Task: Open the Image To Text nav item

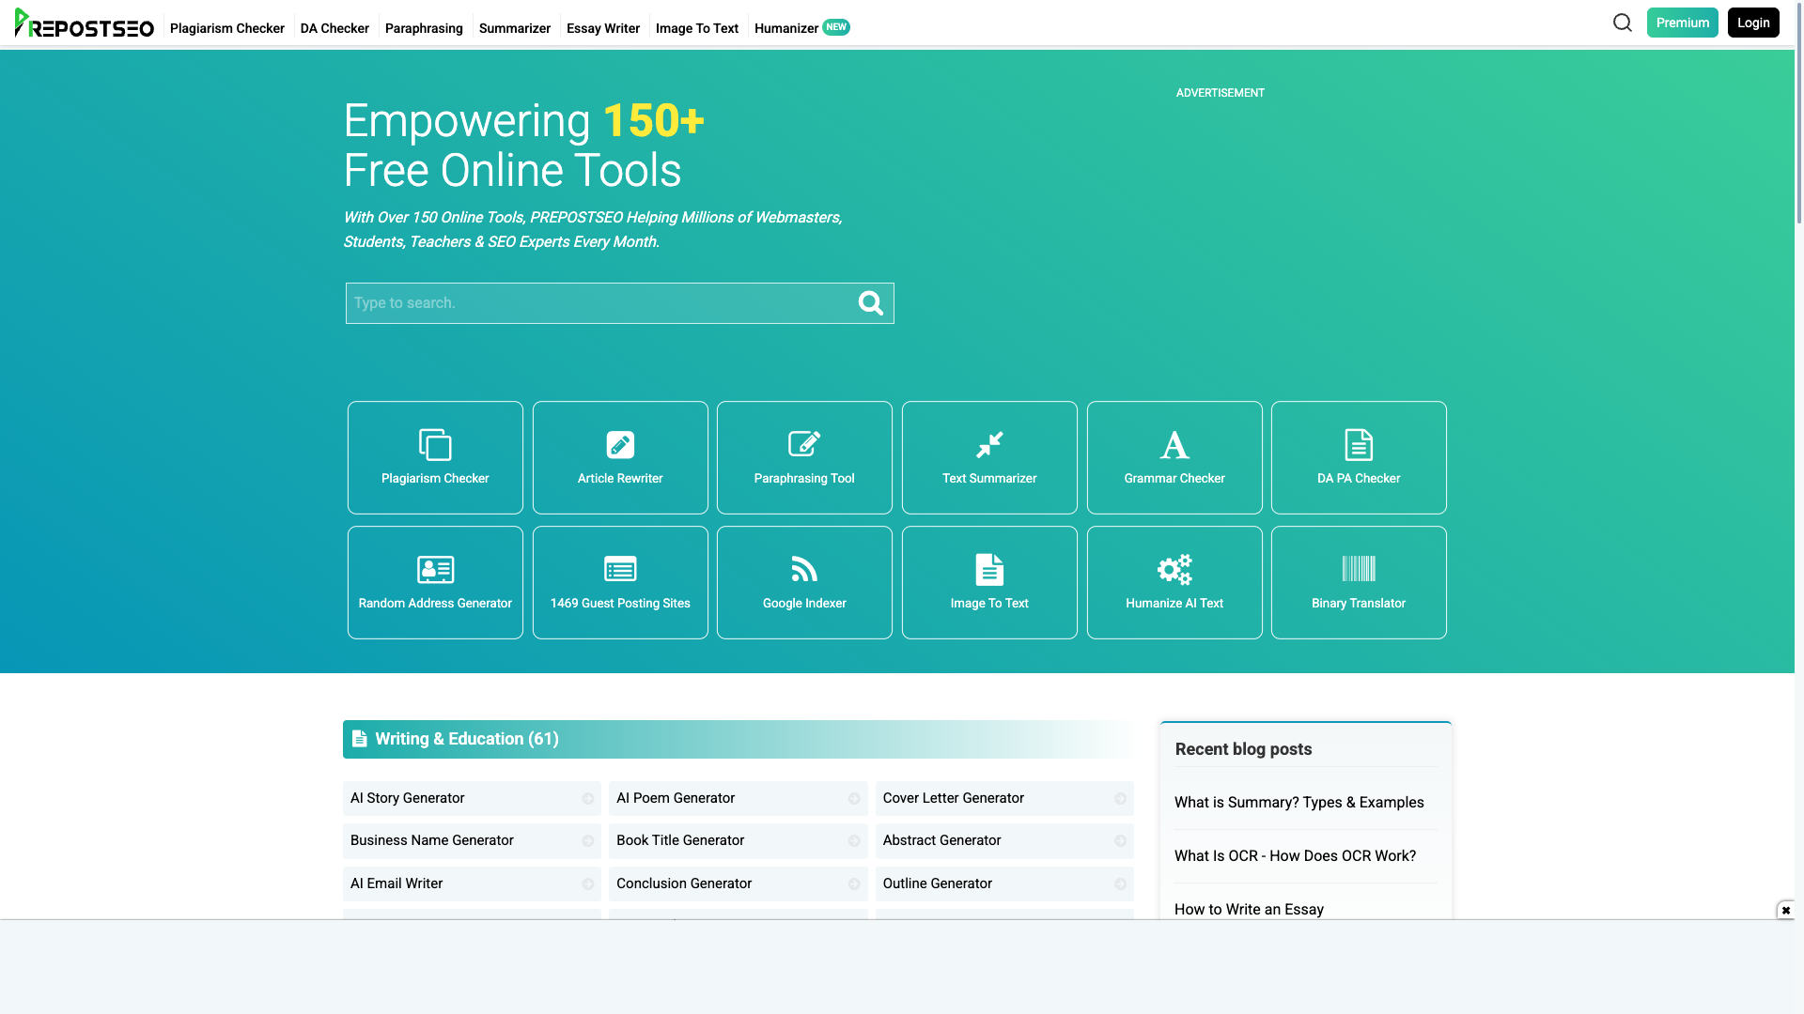Action: pos(697,28)
